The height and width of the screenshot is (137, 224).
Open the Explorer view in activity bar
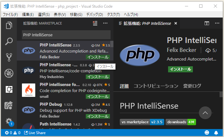click(x=9, y=25)
